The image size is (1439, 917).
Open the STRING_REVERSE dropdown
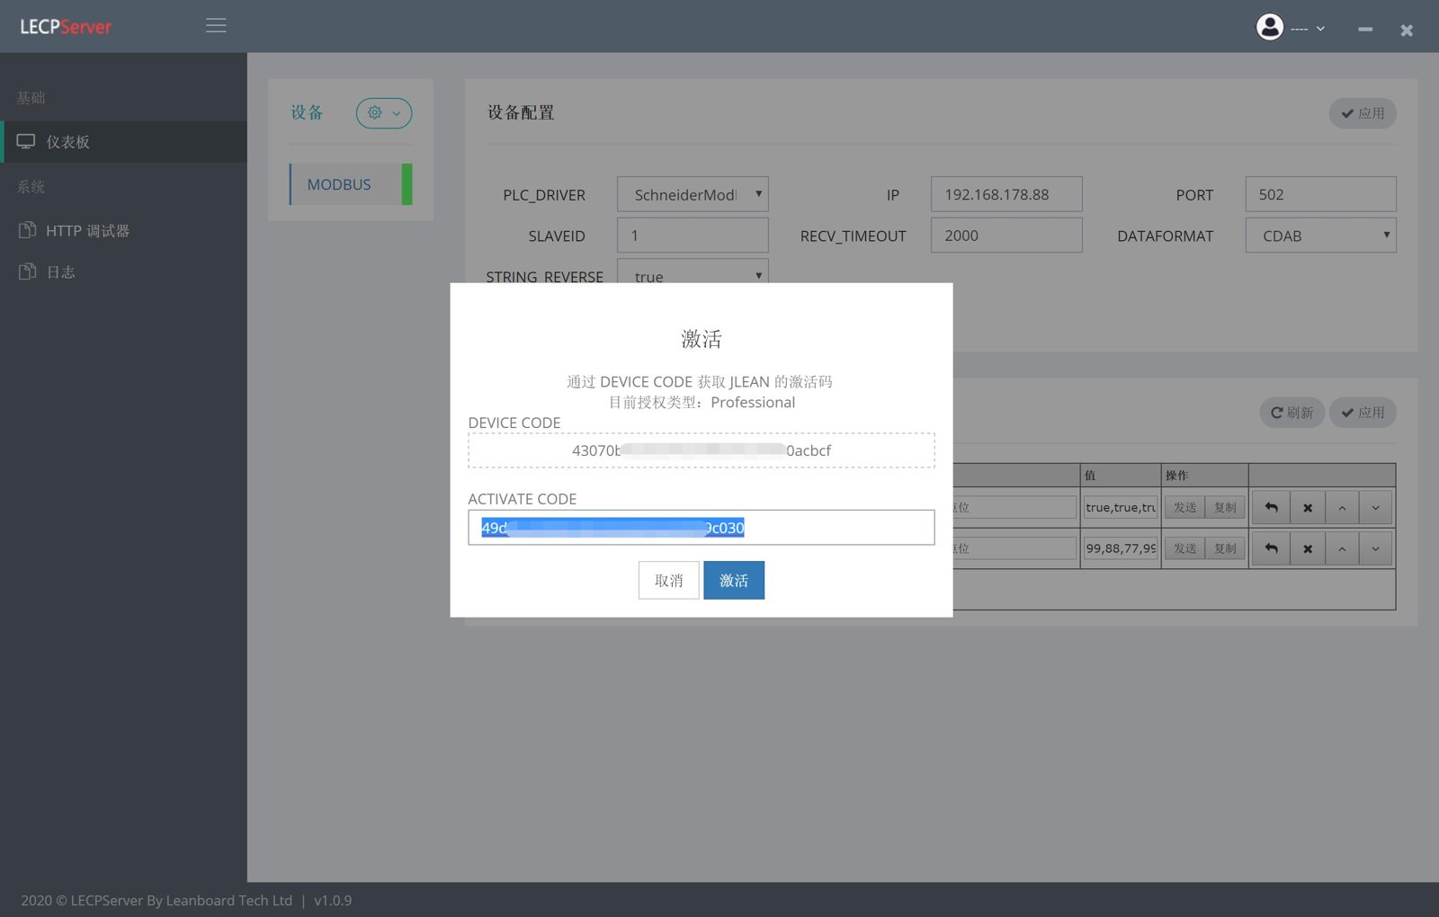(x=693, y=272)
